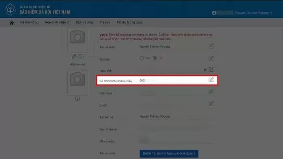Open the Nộp BHXH điện tử menu

tap(57, 22)
